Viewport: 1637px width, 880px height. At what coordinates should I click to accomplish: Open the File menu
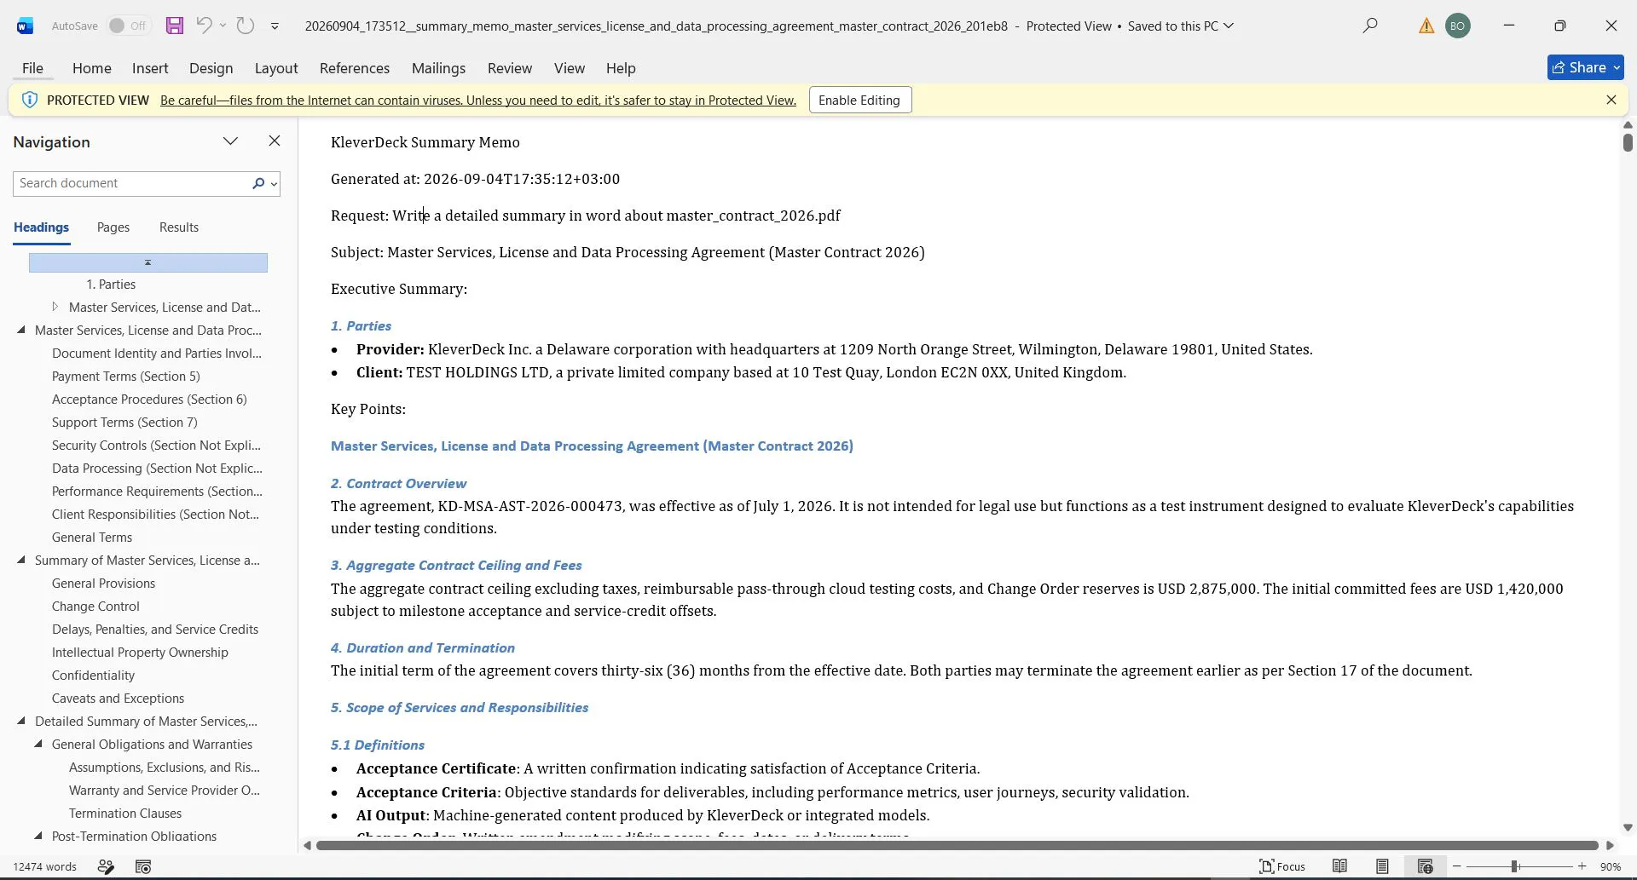coord(32,68)
